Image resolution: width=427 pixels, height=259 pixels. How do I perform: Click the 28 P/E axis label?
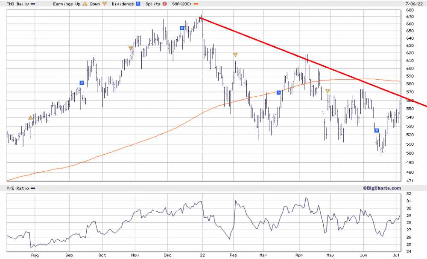pos(409,223)
